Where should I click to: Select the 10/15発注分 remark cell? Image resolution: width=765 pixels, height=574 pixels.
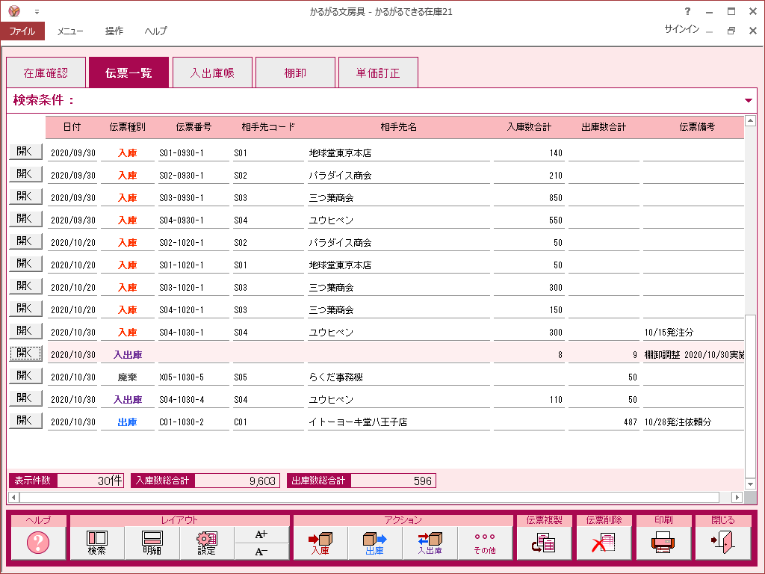(693, 333)
